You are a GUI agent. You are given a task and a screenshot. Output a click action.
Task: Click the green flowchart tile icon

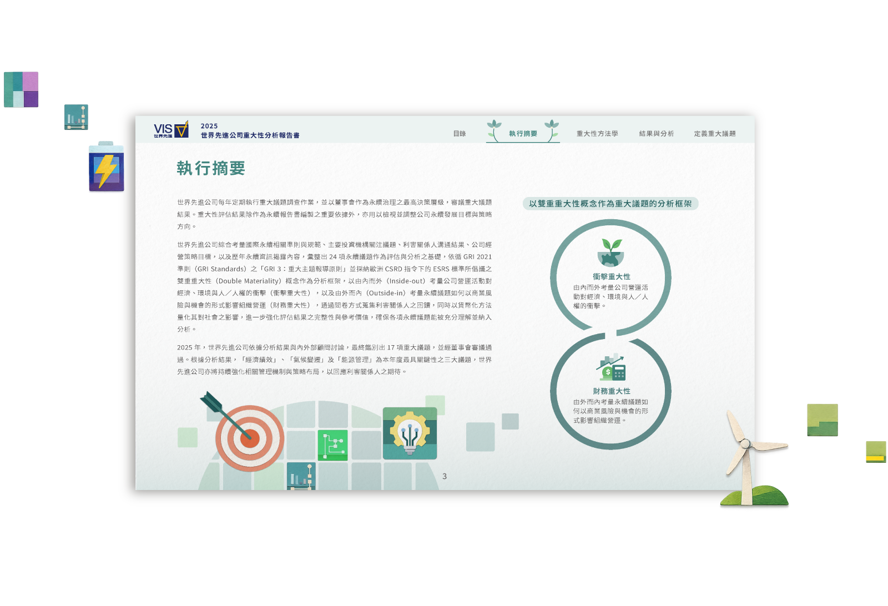click(332, 445)
